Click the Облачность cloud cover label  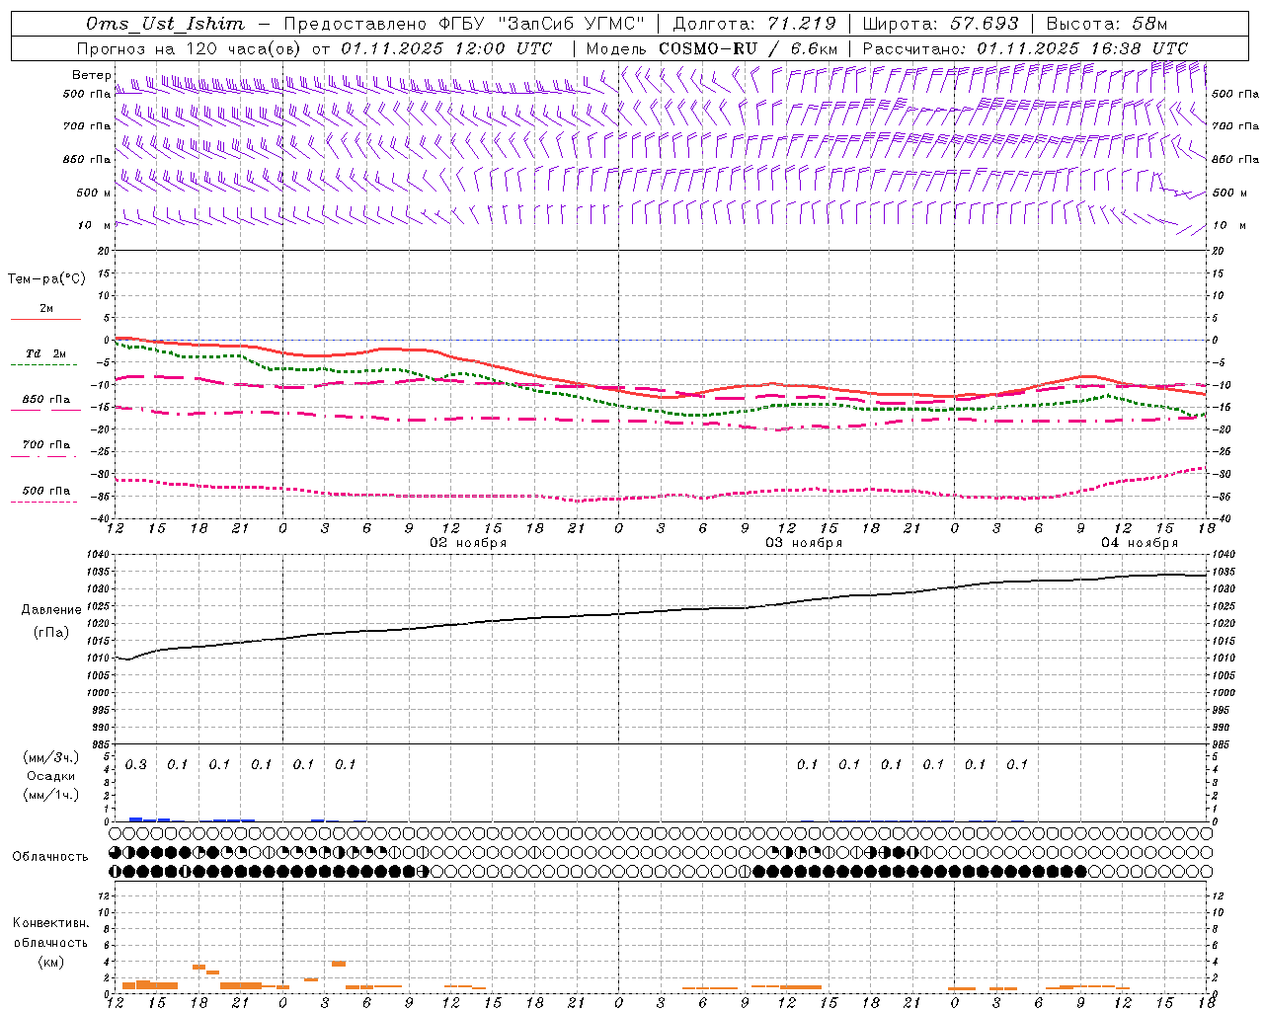point(50,857)
